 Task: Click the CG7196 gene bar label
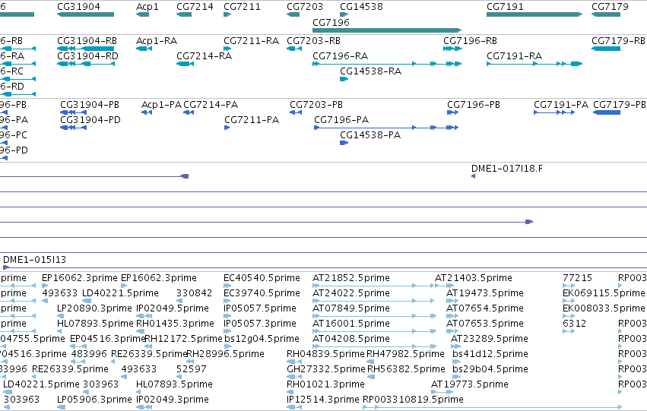[331, 22]
